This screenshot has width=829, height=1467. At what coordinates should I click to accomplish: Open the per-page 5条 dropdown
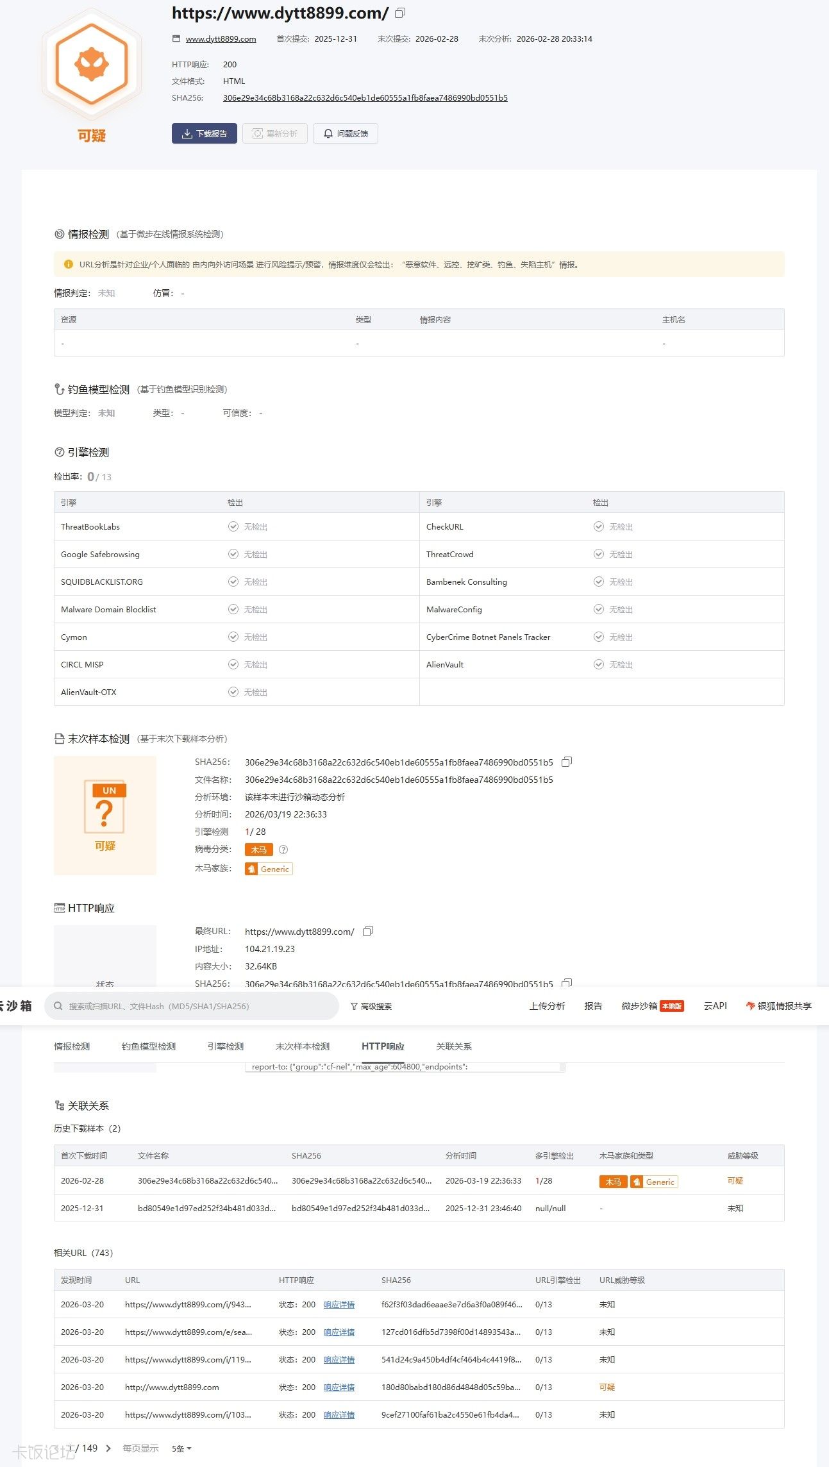click(181, 1448)
